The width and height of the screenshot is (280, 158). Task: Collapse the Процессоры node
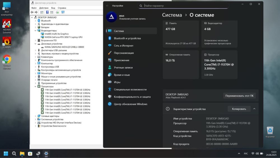click(35, 87)
